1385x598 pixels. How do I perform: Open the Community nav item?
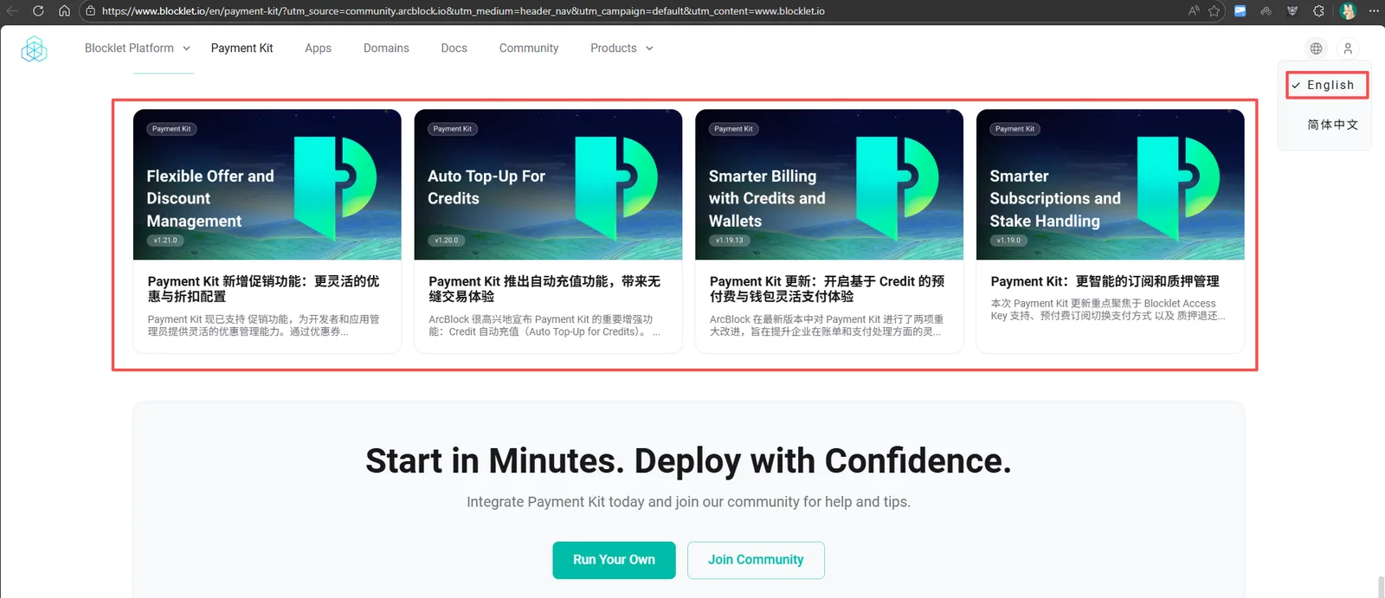(529, 48)
